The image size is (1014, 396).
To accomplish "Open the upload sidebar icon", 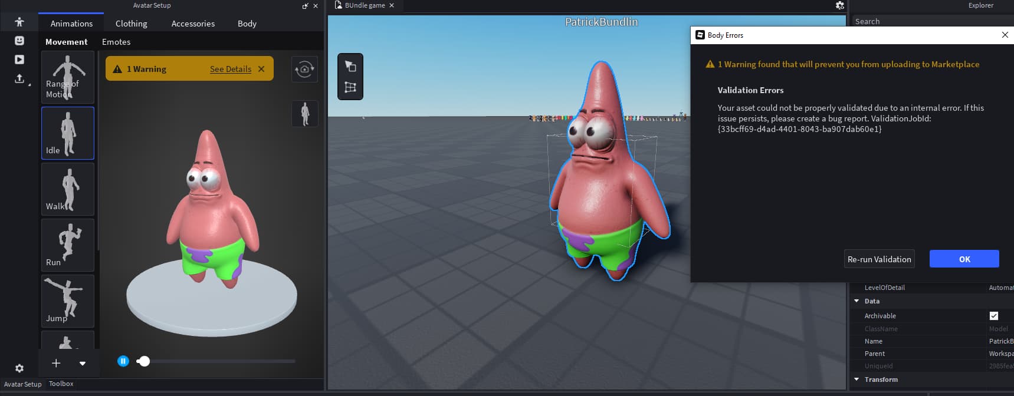I will point(19,78).
